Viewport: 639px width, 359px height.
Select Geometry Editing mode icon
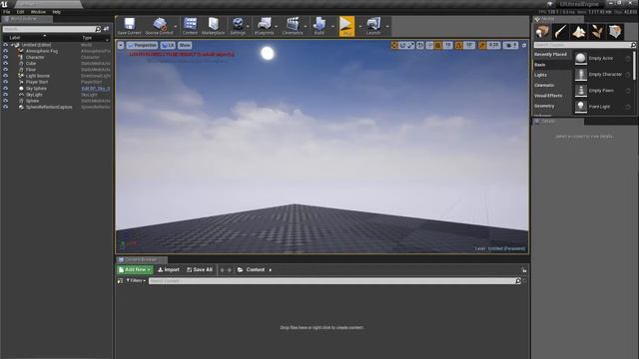pos(615,31)
